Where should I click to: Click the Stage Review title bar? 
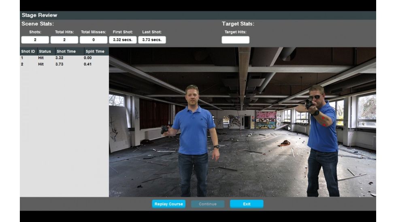198,15
